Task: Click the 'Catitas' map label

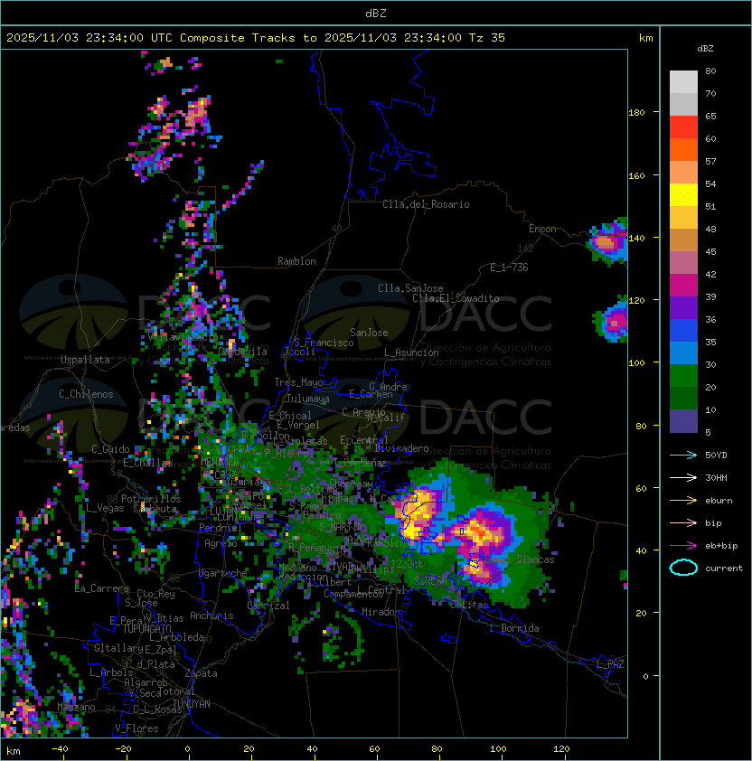Action: (469, 606)
